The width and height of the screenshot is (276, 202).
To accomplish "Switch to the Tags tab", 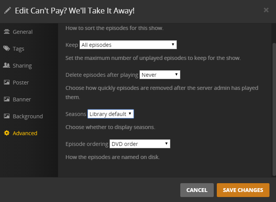I will click(x=18, y=49).
